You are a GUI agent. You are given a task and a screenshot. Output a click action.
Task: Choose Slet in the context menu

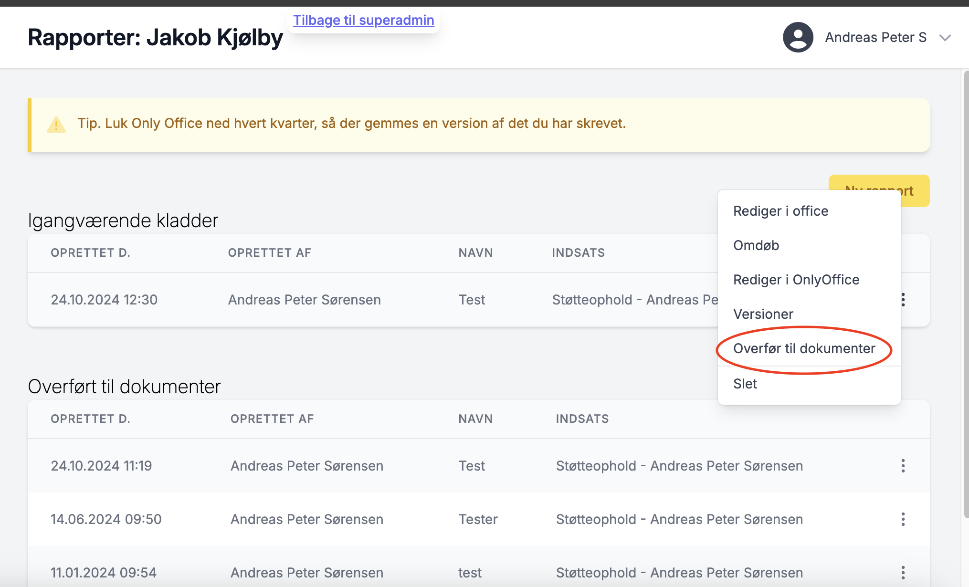tap(745, 384)
